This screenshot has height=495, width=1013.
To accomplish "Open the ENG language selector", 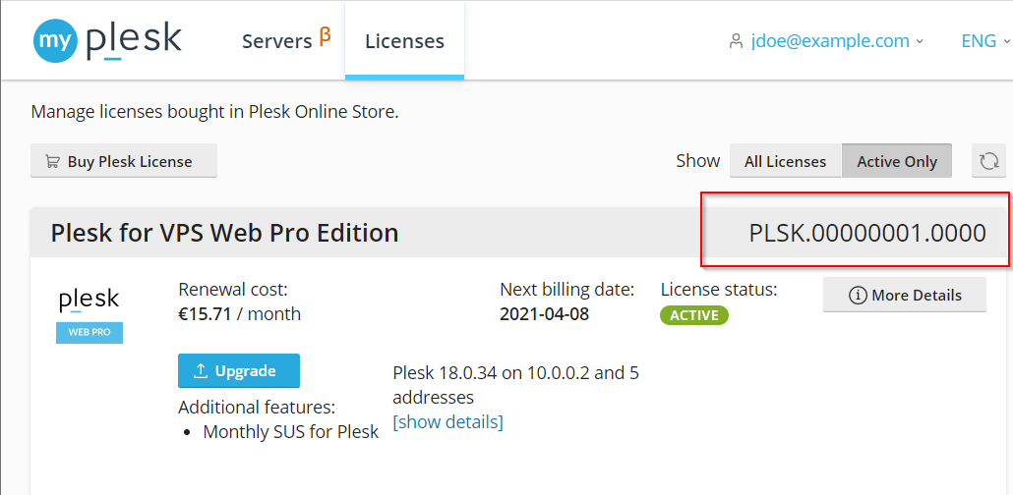I will 983,41.
